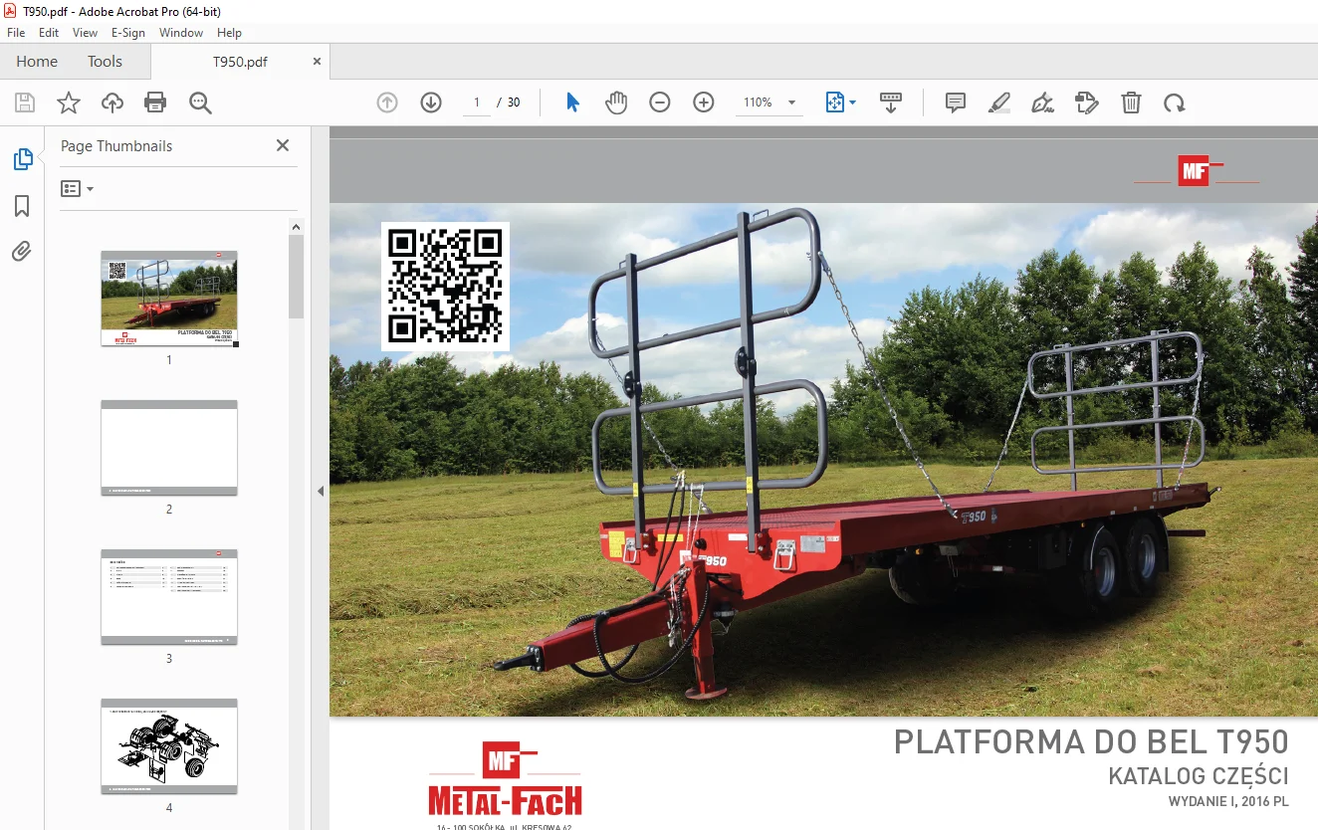Select the Highlight text pen
The width and height of the screenshot is (1318, 830).
click(999, 103)
